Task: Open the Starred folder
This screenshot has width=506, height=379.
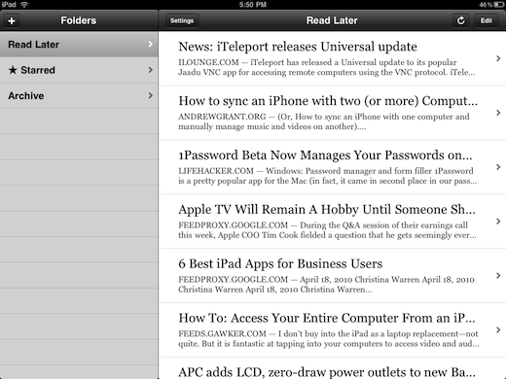Action: pos(79,70)
